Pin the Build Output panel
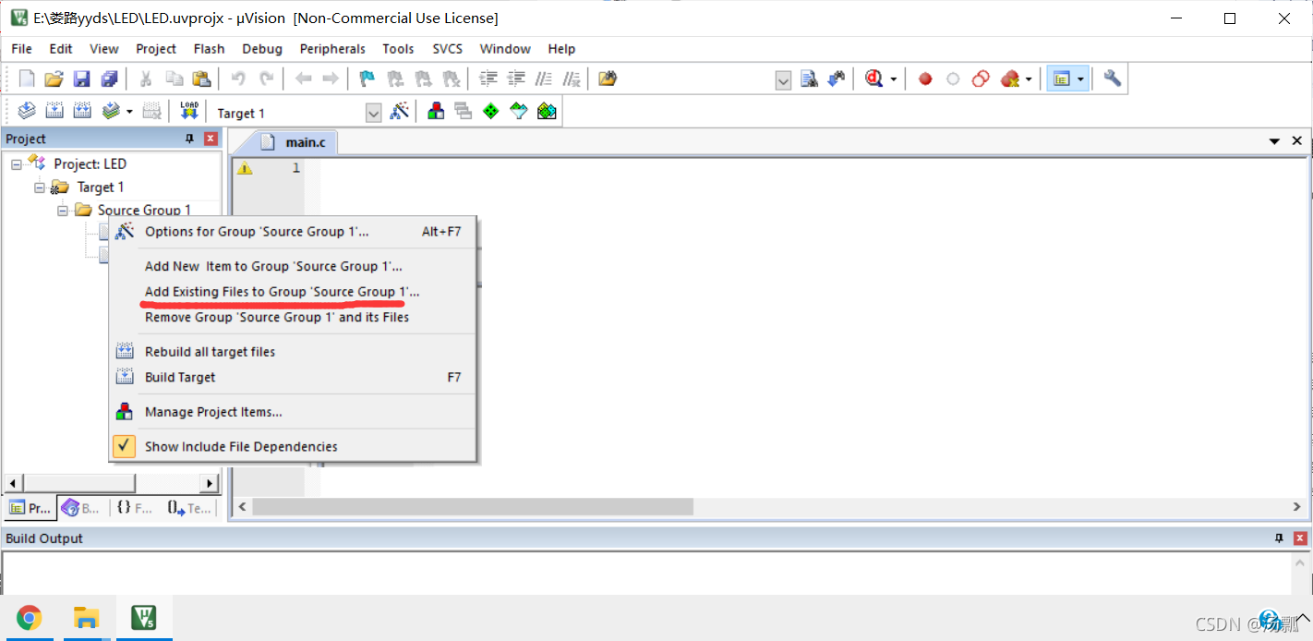This screenshot has height=641, width=1313. coord(1279,538)
